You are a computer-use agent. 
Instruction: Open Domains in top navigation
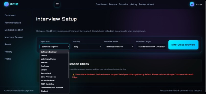click(x=123, y=4)
